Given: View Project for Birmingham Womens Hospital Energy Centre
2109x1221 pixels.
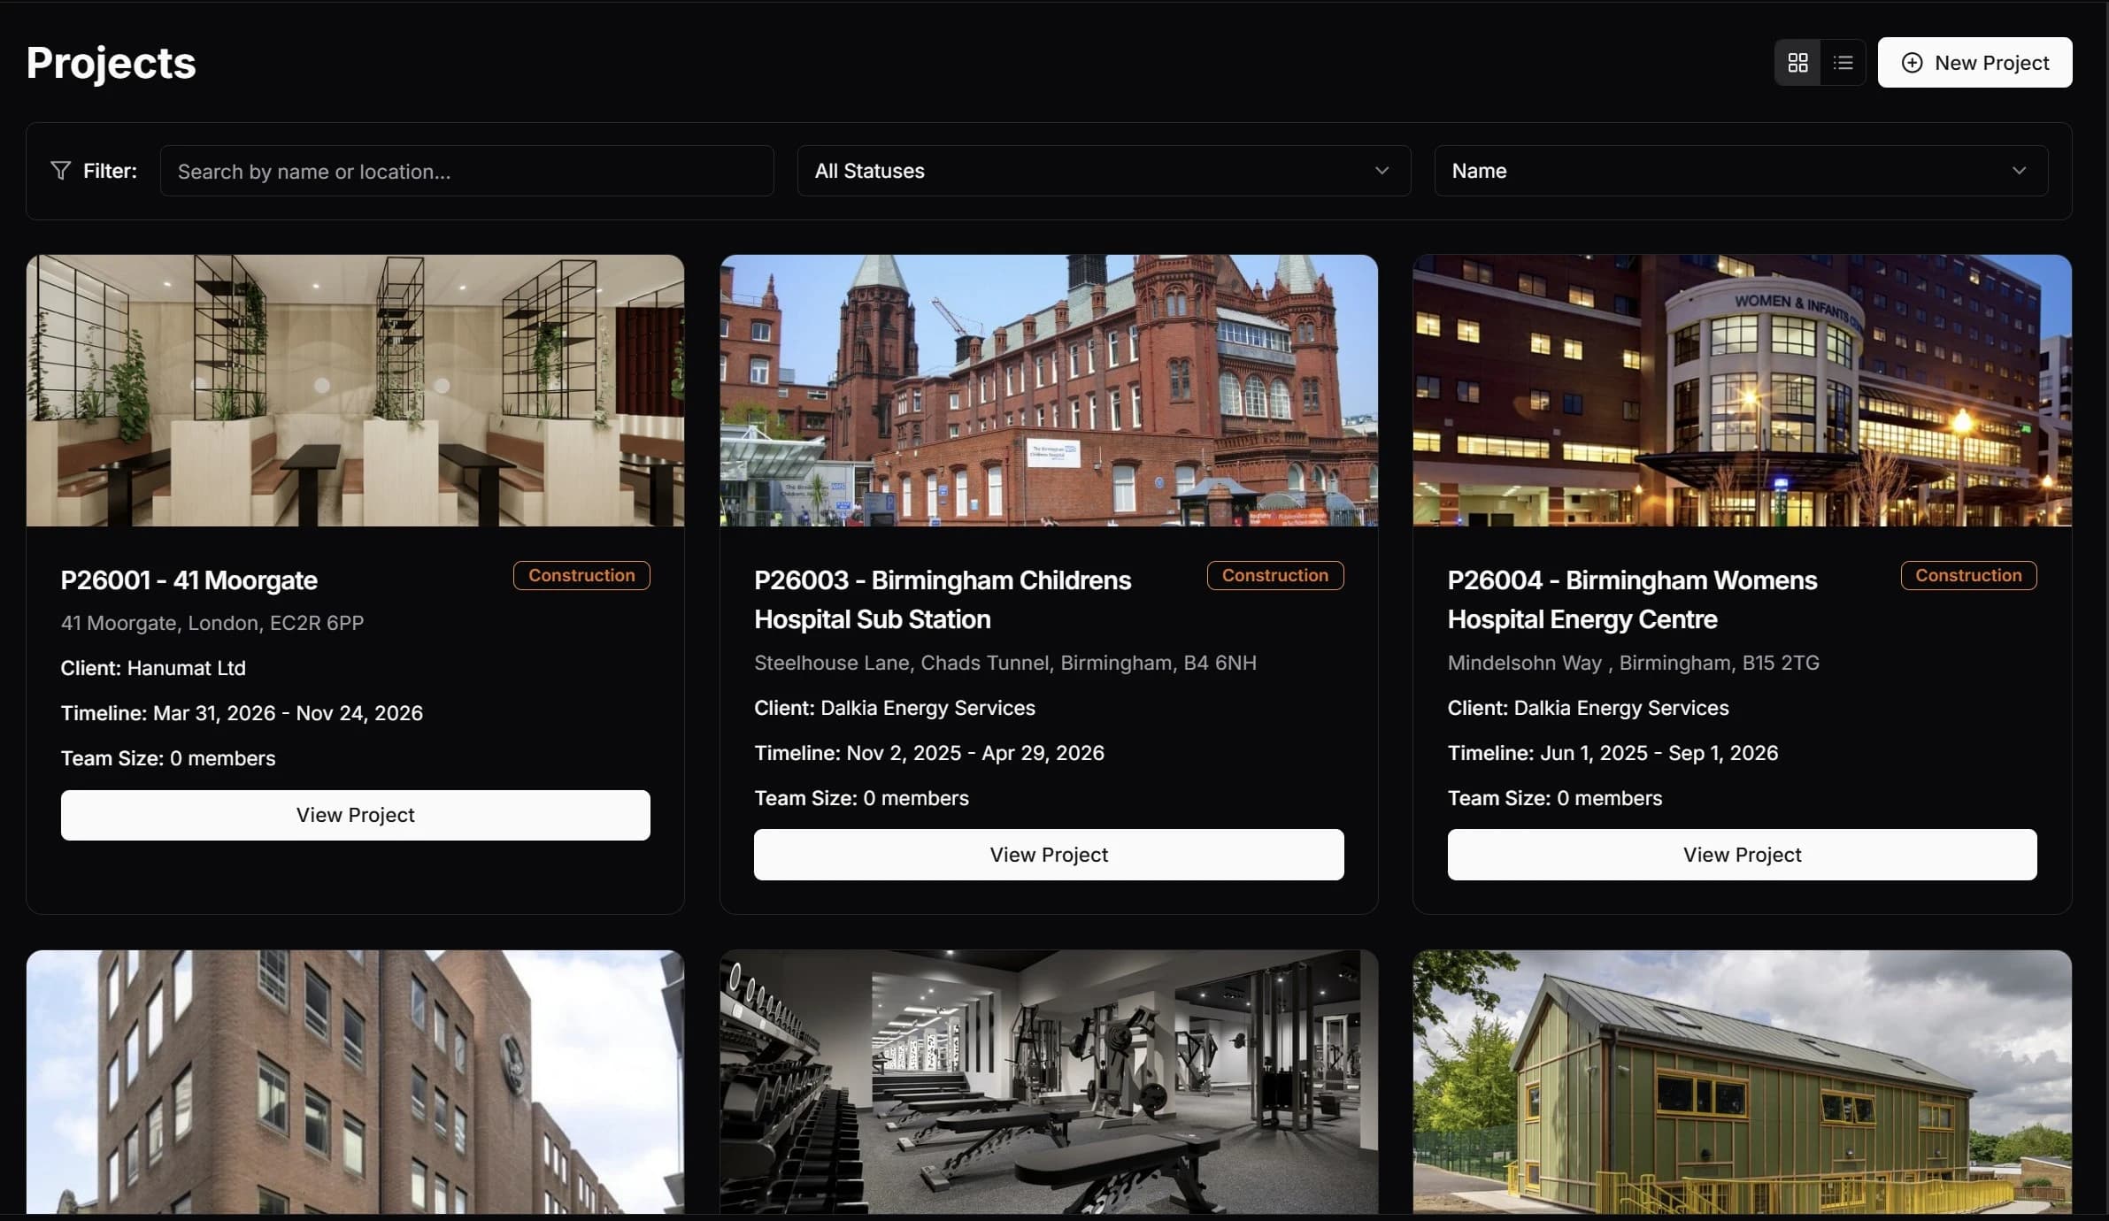Looking at the screenshot, I should tap(1741, 854).
